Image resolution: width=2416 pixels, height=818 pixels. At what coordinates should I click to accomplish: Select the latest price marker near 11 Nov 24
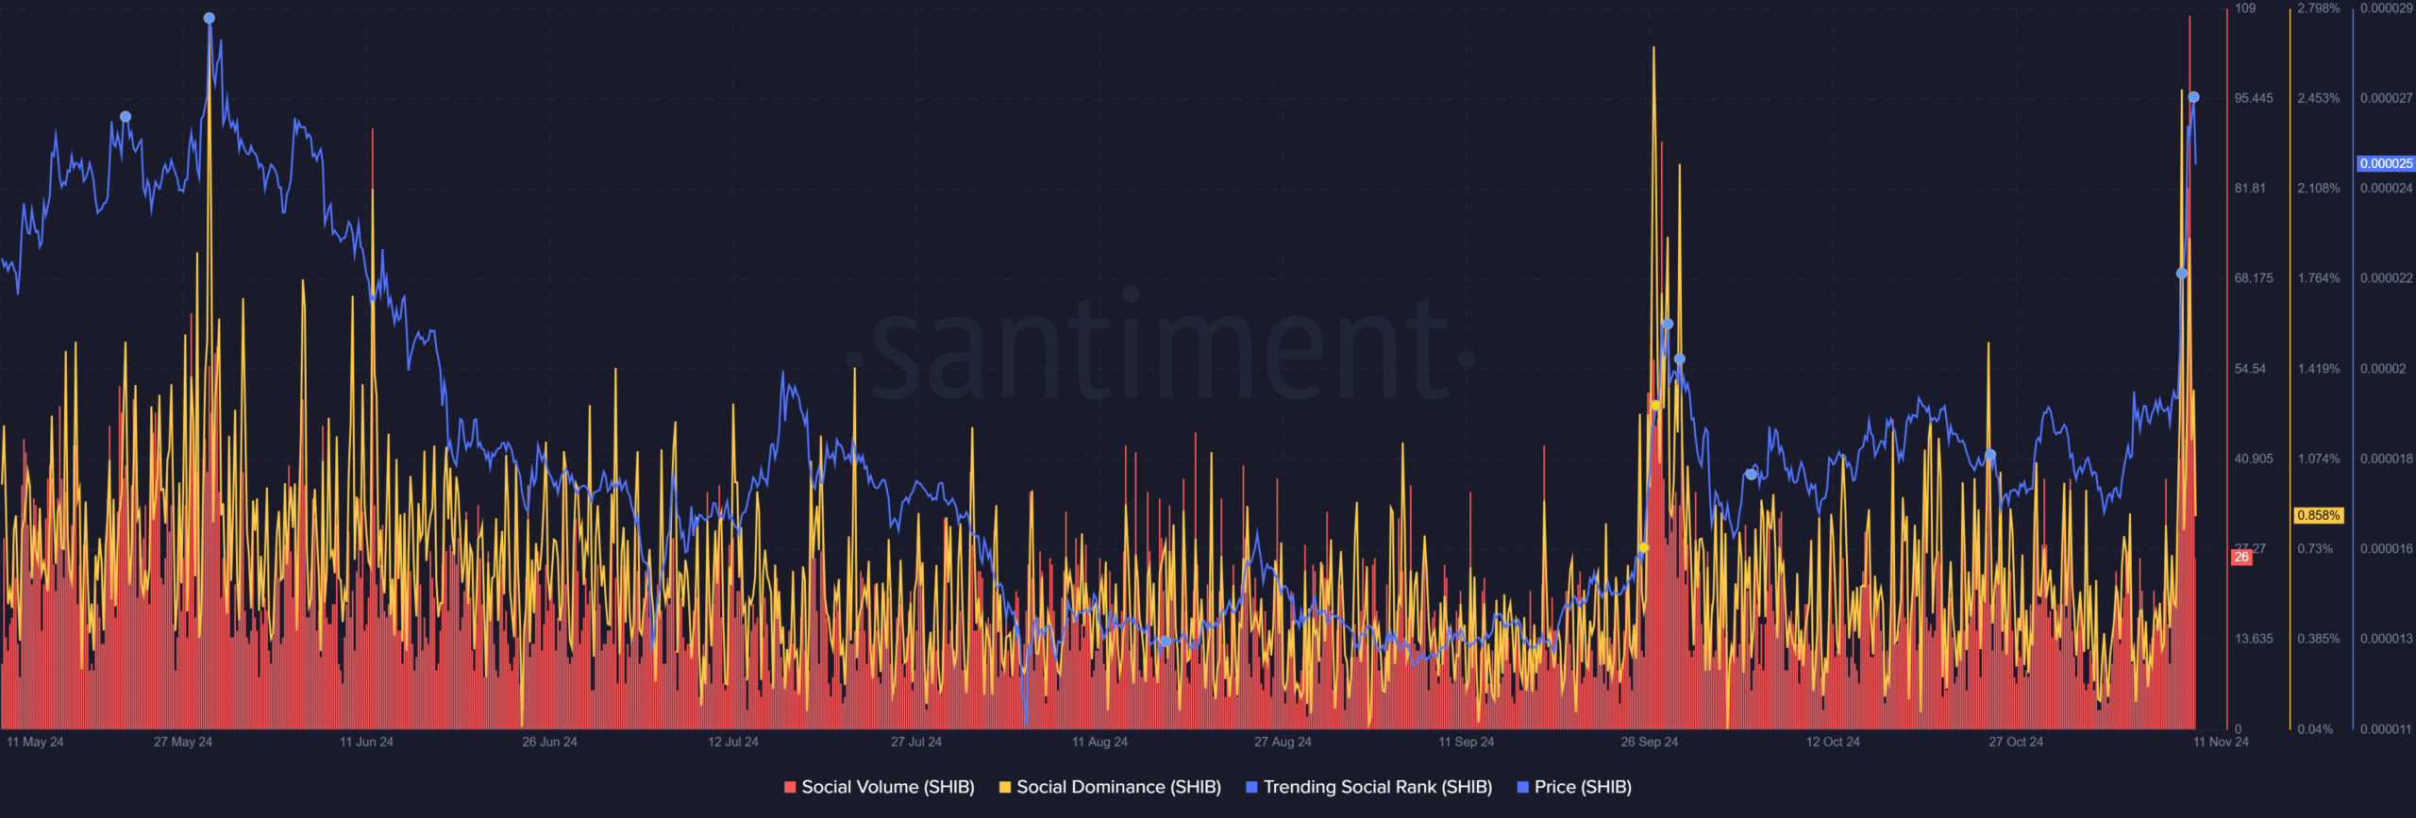(2193, 97)
